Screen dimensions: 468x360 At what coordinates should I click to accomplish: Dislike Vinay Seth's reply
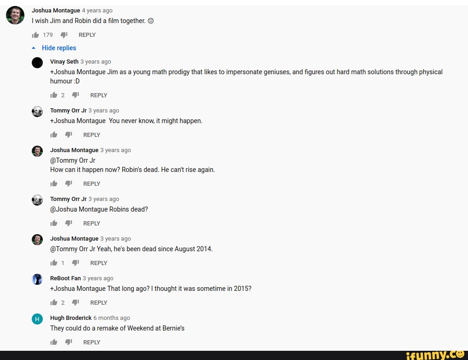[x=75, y=95]
